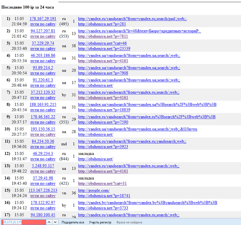This screenshot has width=241, height=225.
Task: Open obsheniya.net/?p=7811 link
Action: [103, 37]
